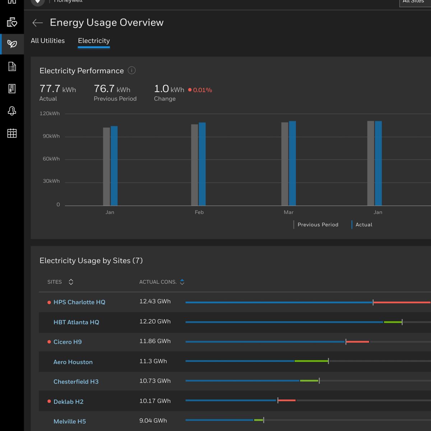This screenshot has height=431, width=431.
Task: Click the 11.3 GWh value
Action: point(153,362)
